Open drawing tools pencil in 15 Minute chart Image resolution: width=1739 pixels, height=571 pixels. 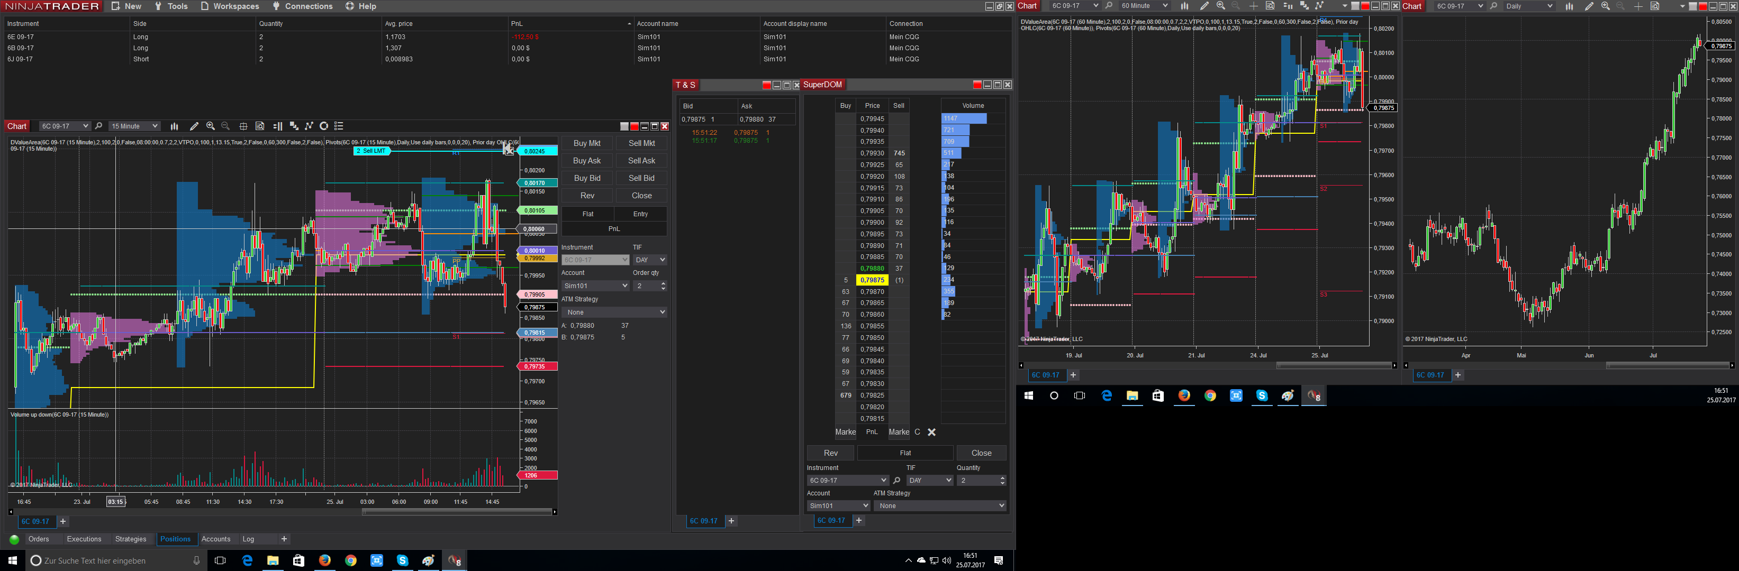tap(194, 126)
